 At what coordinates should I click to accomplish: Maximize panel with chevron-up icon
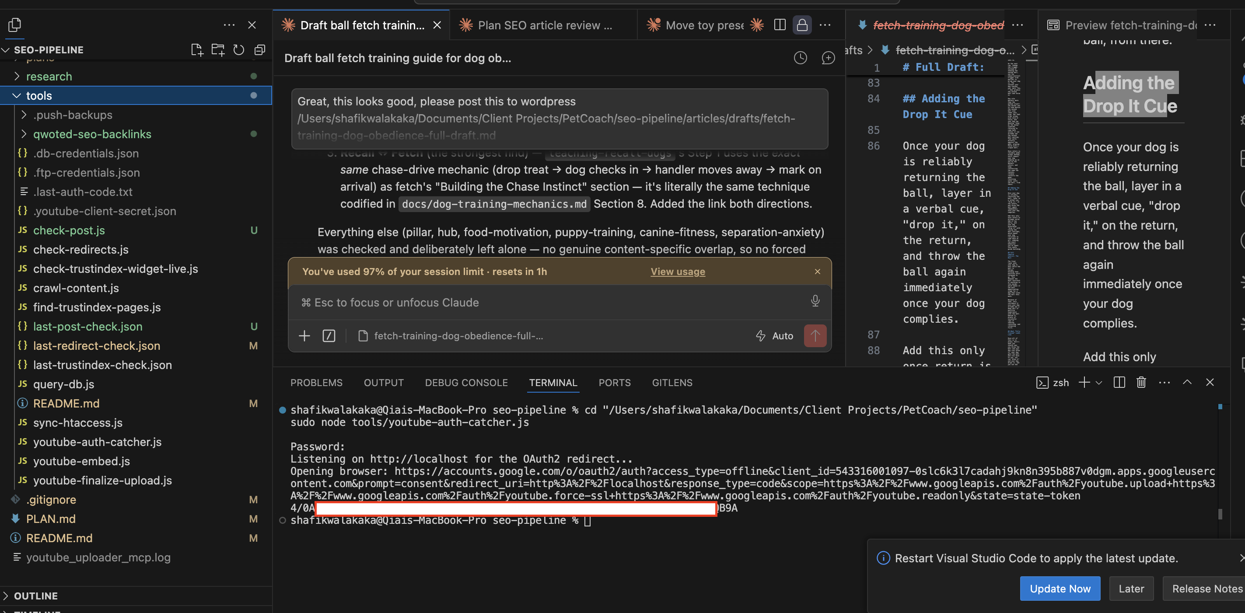point(1187,382)
